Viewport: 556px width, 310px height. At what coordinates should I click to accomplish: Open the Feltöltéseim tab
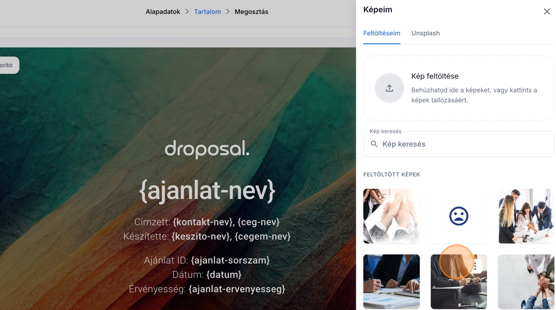(x=382, y=33)
